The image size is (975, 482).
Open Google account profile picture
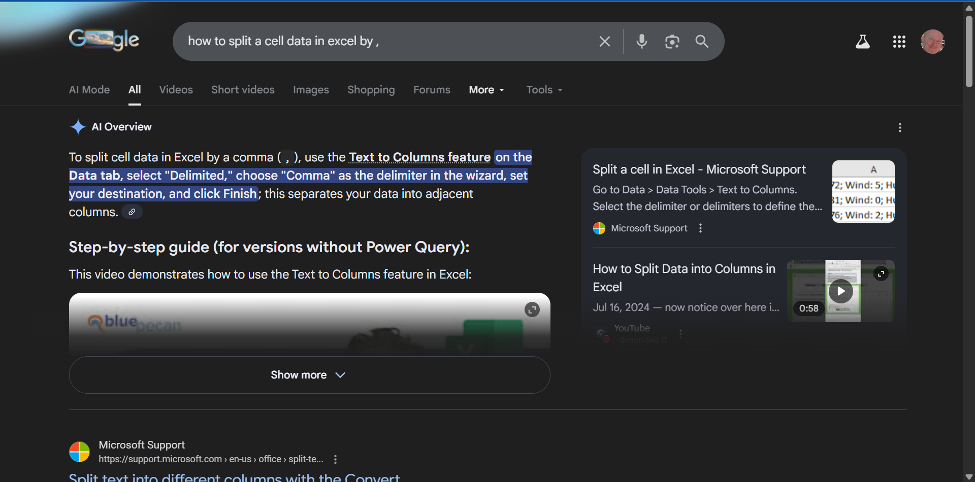(x=932, y=42)
